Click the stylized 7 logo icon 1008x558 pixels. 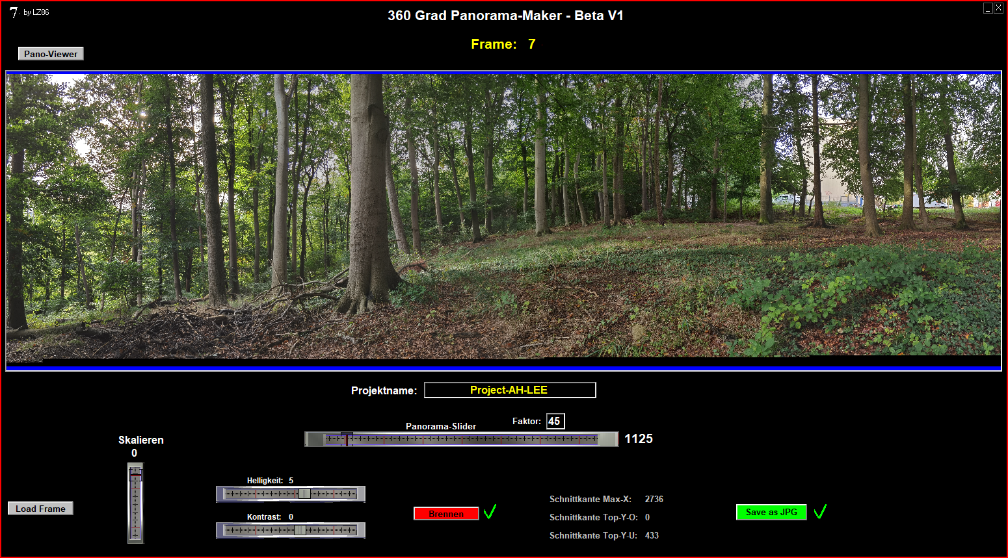[13, 12]
